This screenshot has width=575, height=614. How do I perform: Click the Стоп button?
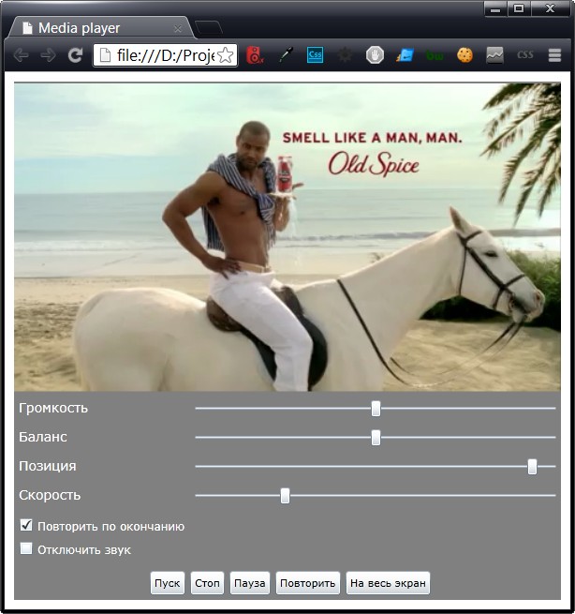207,583
